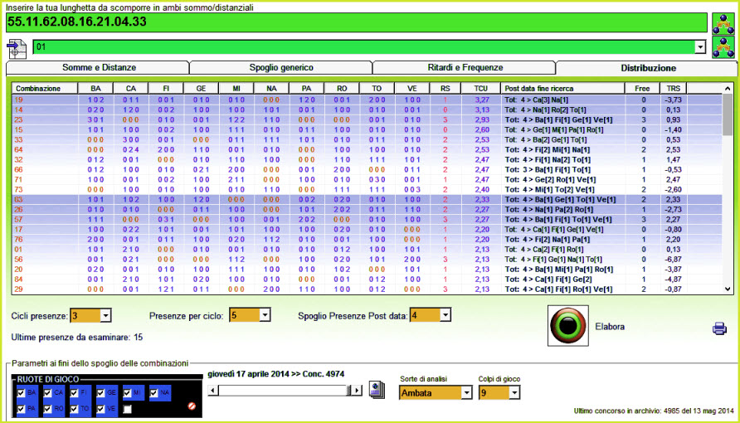
Task: Click the TRS column header
Action: tap(673, 89)
